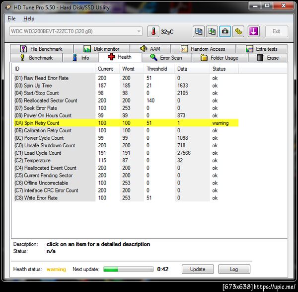The image size is (298, 292).
Task: Select the (C0) Unsafe Shutdown Count row
Action: coord(126,145)
